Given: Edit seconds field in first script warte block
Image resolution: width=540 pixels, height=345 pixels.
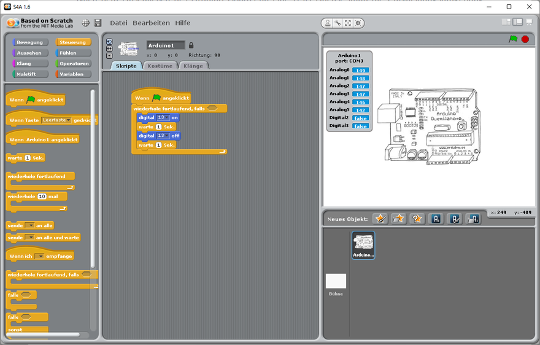Looking at the screenshot, I should tap(158, 127).
